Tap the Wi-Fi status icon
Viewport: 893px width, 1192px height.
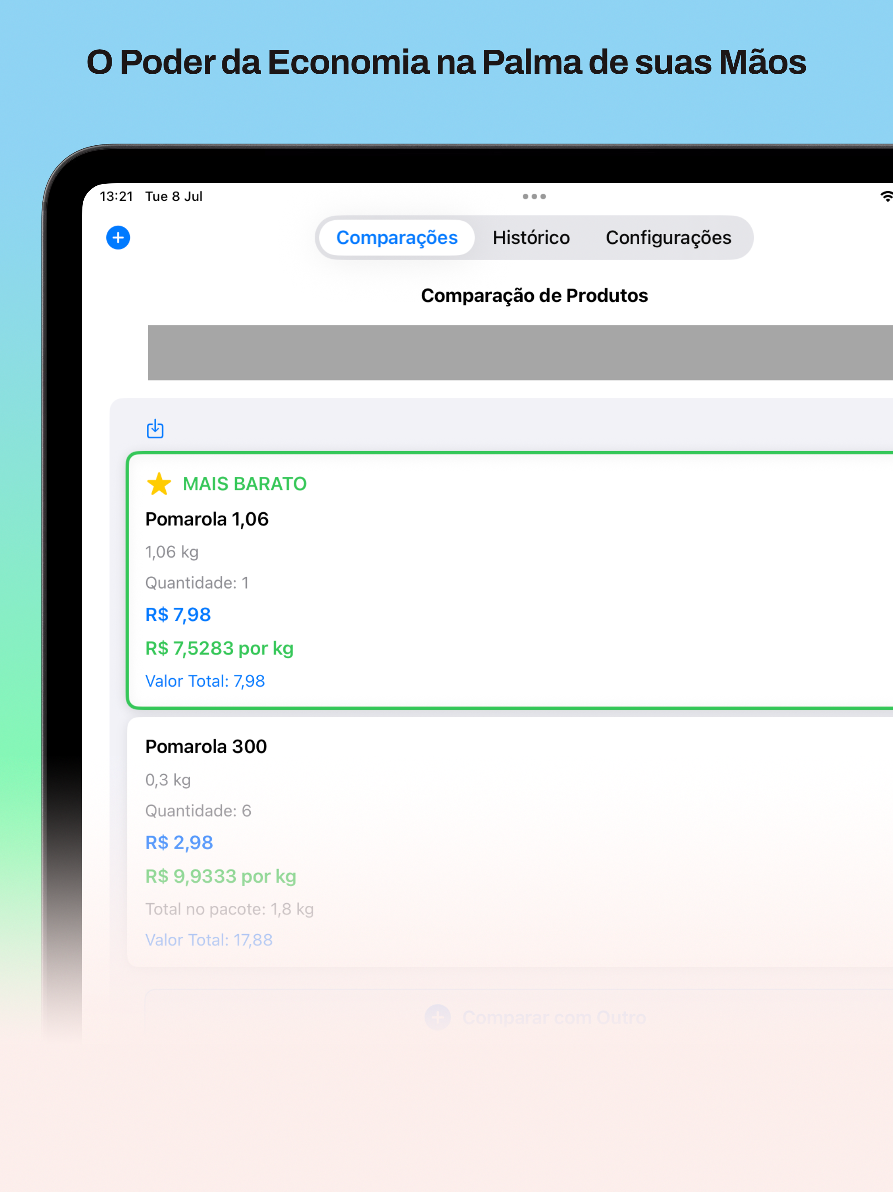[886, 197]
